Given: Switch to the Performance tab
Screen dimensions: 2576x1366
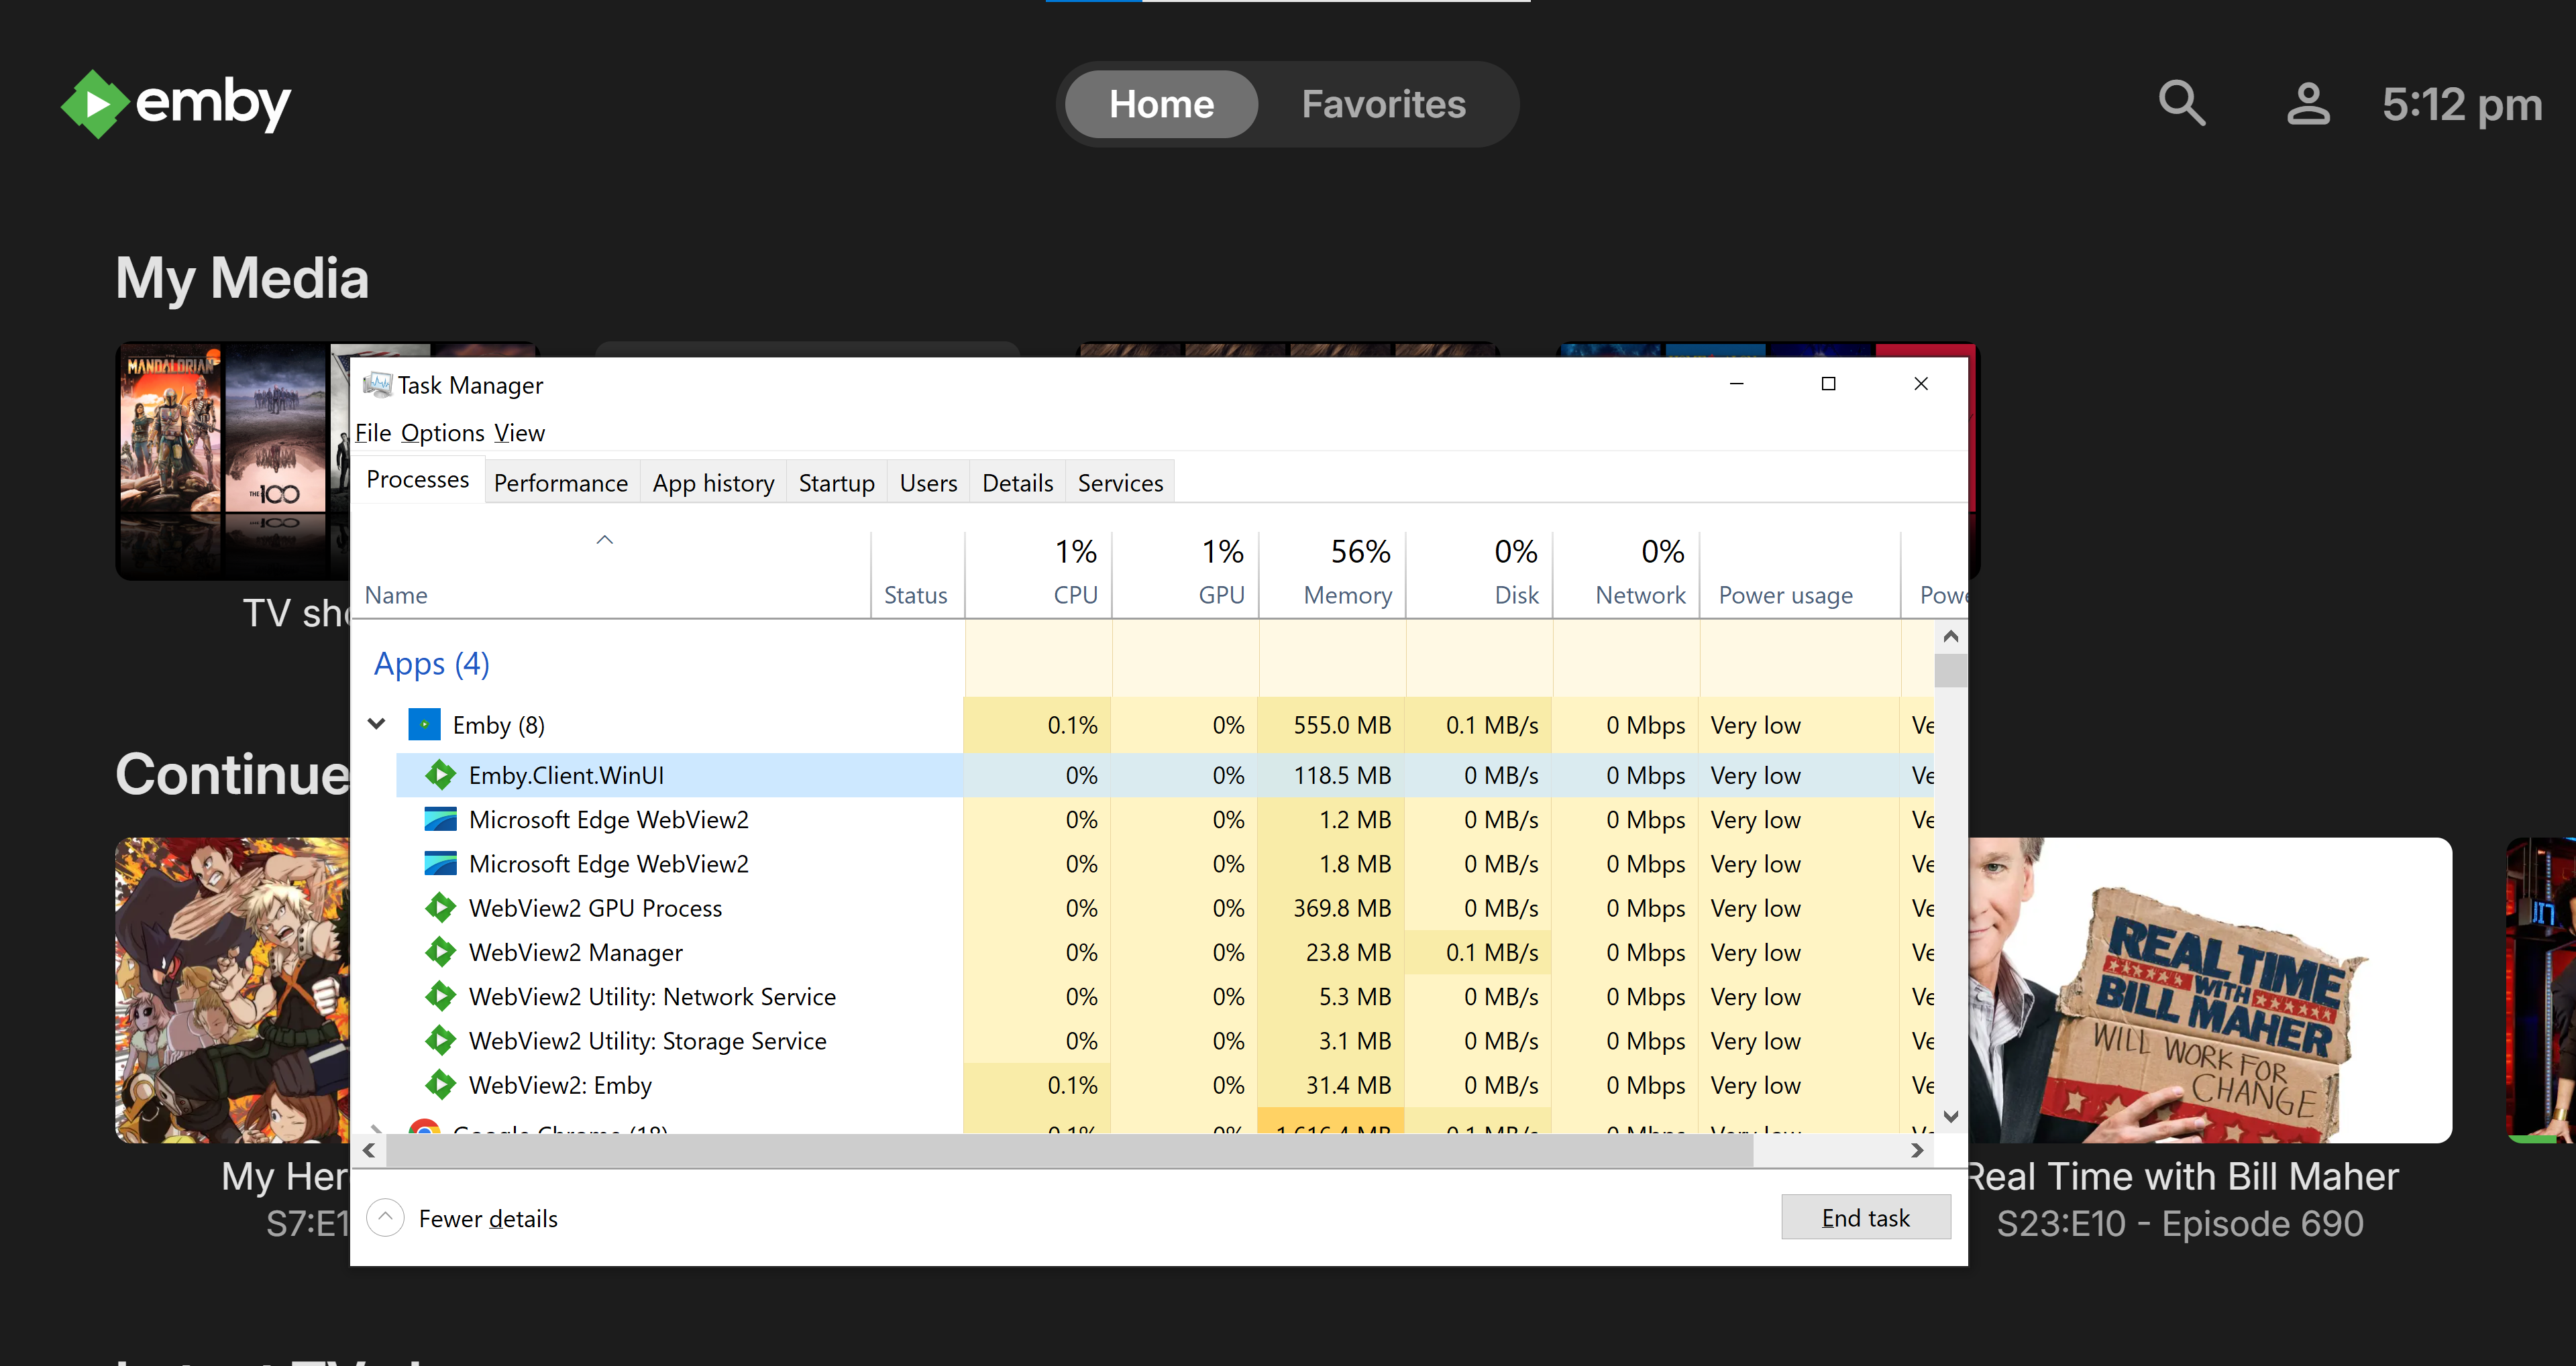Looking at the screenshot, I should pos(560,482).
